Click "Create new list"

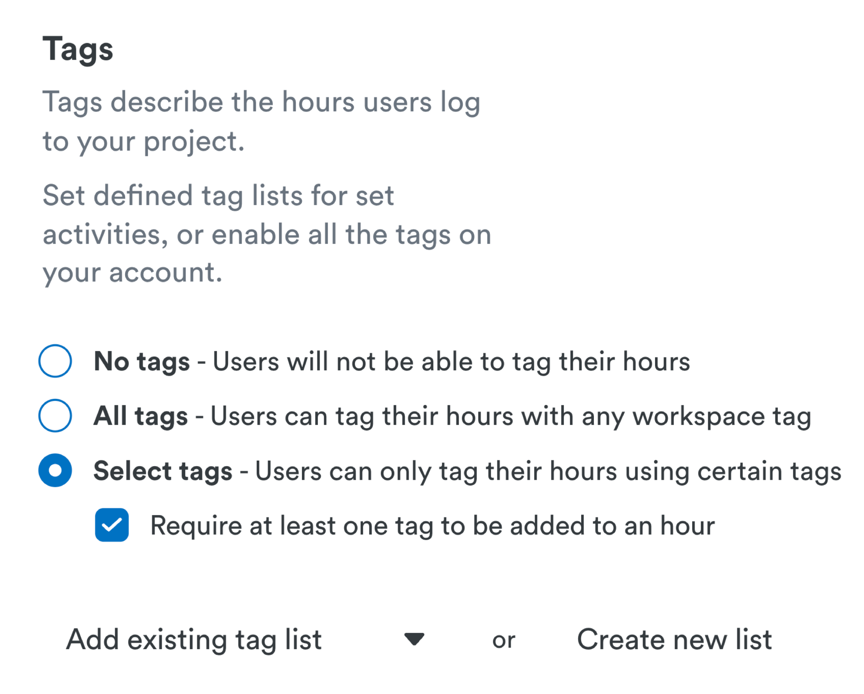[674, 640]
